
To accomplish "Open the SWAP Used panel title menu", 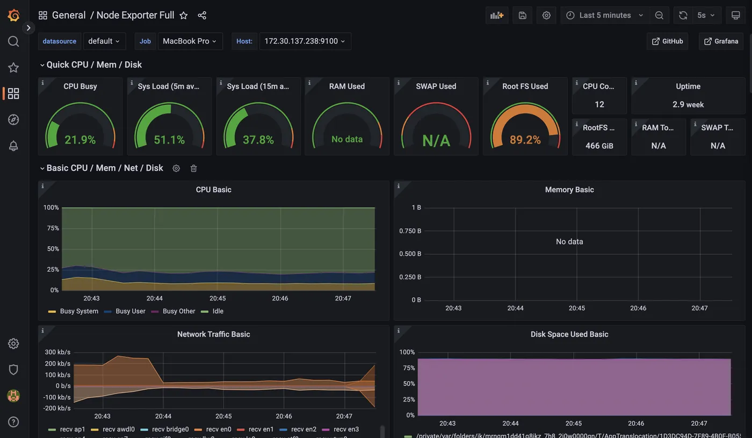I will pos(436,86).
